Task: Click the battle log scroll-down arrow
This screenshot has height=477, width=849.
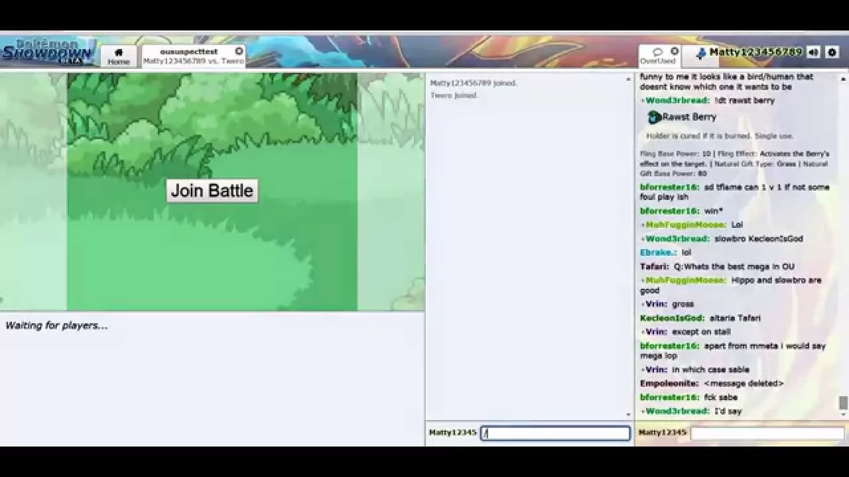Action: coord(628,415)
